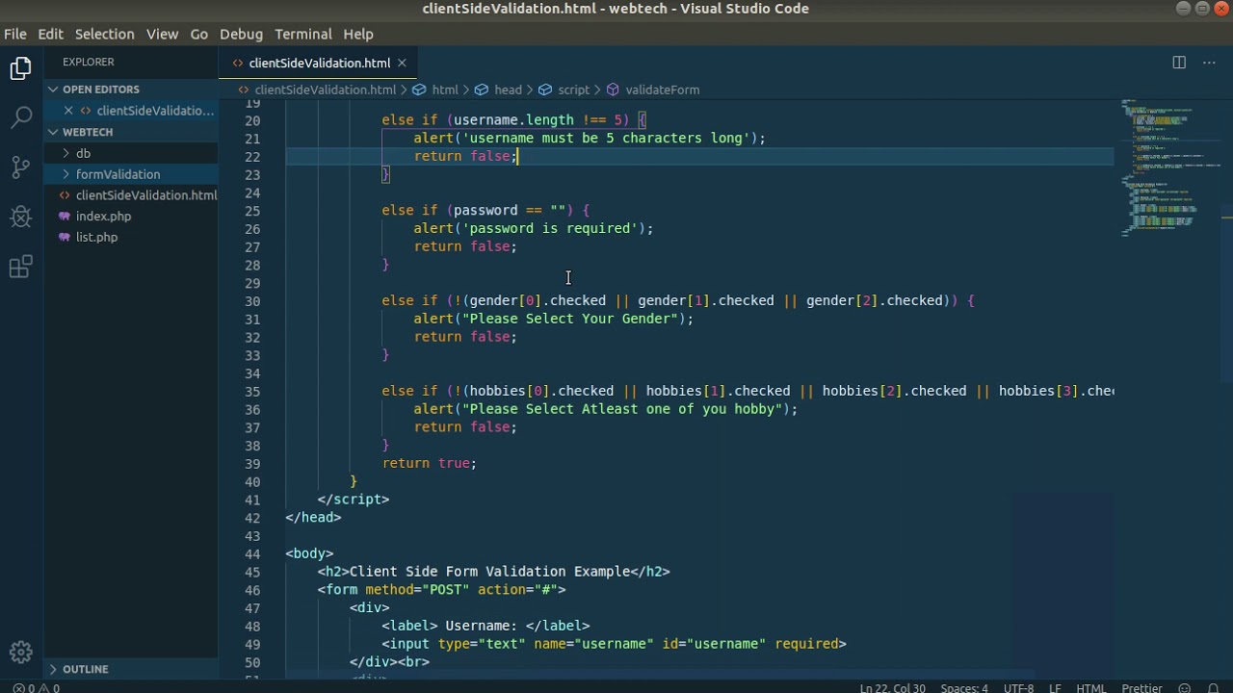Open the Go menu

(198, 34)
